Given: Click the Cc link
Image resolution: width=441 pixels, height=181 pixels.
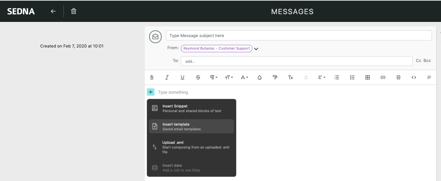Looking at the screenshot, I should point(418,61).
